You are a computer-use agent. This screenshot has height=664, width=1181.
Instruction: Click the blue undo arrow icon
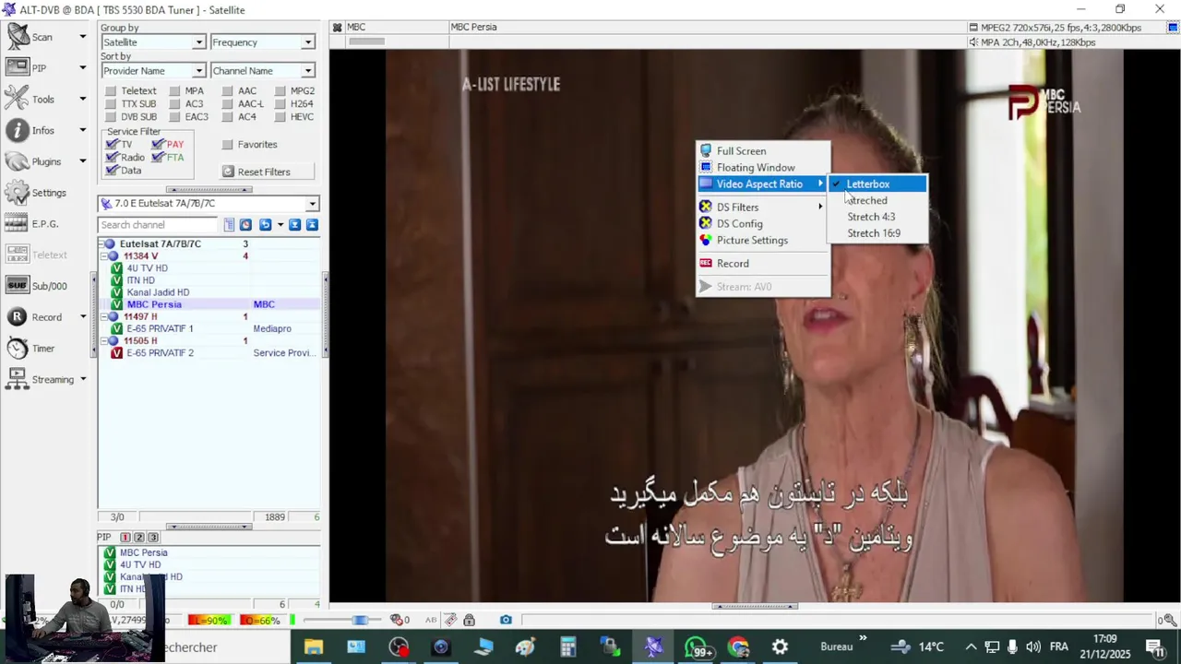(265, 225)
